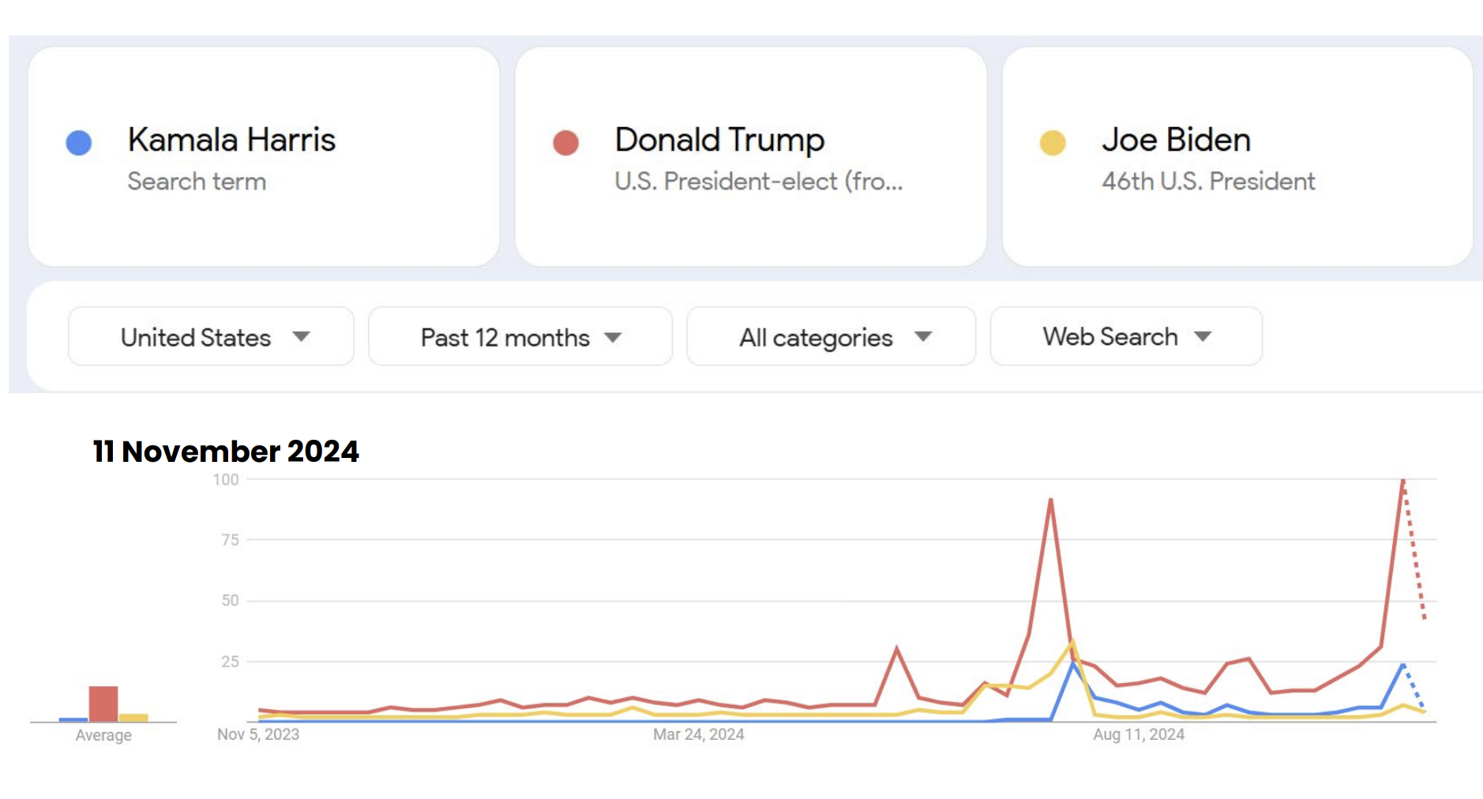Click the Aug 11, 2024 axis label
The image size is (1483, 799).
(x=1139, y=734)
